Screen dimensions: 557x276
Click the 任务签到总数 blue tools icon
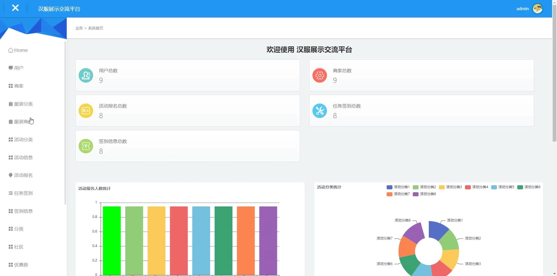320,111
